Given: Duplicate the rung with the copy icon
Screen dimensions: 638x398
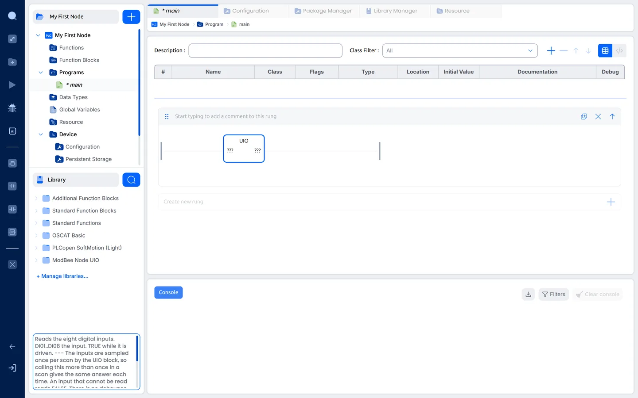Looking at the screenshot, I should click(x=584, y=116).
